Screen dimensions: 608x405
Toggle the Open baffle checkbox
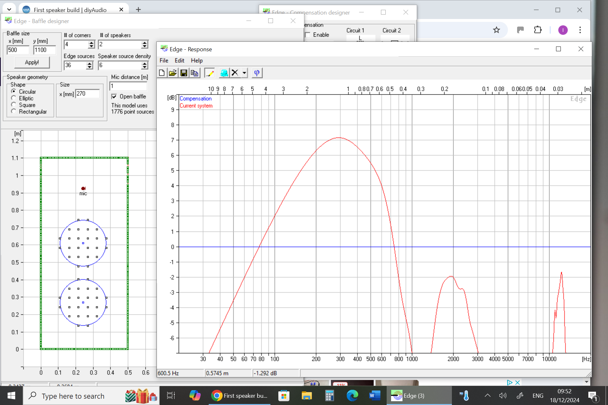pos(114,97)
